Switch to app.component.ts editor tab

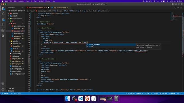click(x=60, y=8)
